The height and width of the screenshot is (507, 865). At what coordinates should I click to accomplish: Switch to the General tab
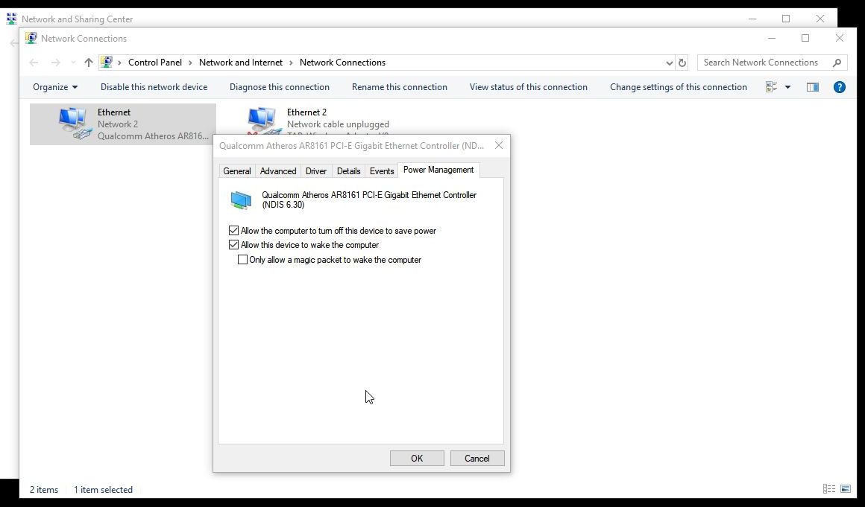tap(237, 171)
